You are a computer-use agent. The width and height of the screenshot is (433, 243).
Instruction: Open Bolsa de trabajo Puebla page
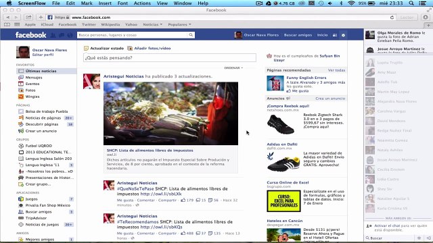point(47,111)
